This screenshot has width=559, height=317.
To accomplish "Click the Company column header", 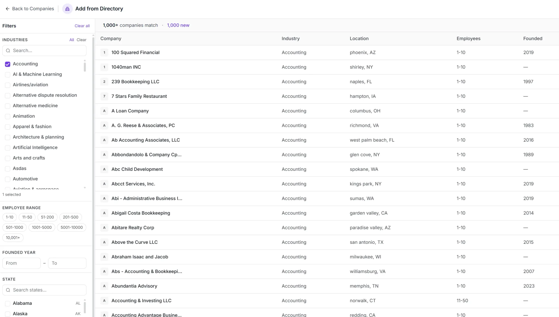I will point(111,39).
